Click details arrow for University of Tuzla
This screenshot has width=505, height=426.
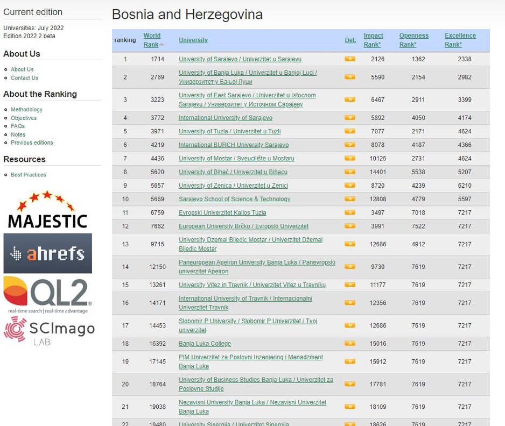pos(349,131)
